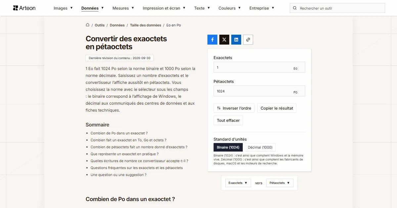
Task: Focus the Pétaoctets input field
Action: click(259, 91)
